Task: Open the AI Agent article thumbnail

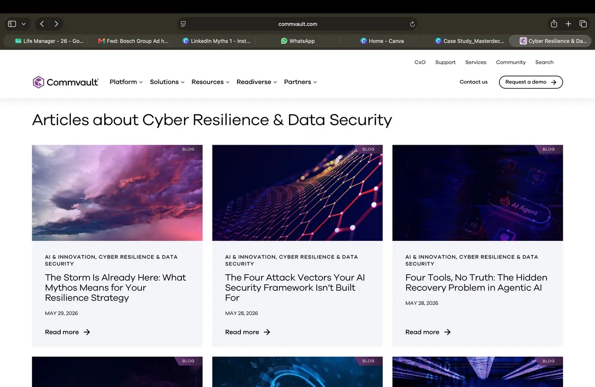Action: tap(478, 193)
